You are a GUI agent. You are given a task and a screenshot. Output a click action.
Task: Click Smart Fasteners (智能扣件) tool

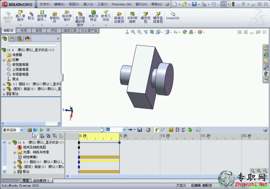point(54,17)
